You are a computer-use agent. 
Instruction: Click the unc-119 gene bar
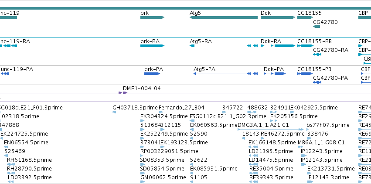9,17
